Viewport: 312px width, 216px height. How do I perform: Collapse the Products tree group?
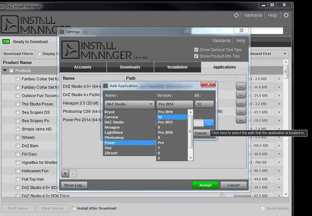(5, 70)
